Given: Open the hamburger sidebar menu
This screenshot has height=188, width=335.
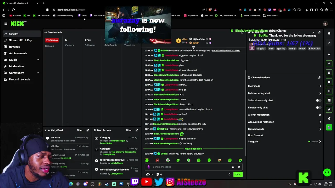Looking at the screenshot, I should click(x=6, y=24).
